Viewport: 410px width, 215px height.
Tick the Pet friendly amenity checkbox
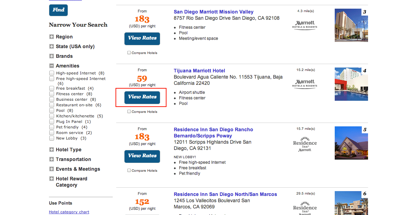pyautogui.click(x=52, y=127)
